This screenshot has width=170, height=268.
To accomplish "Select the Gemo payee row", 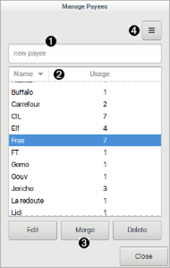I will [x=85, y=164].
